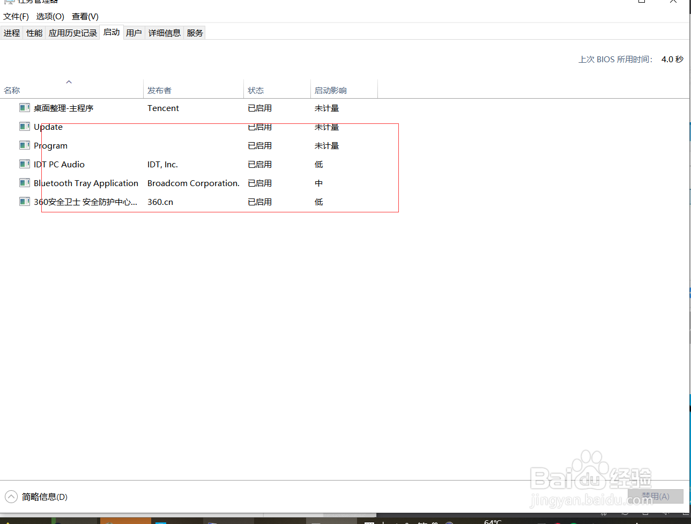691x524 pixels.
Task: Sort by the 发布者 column header
Action: tap(194, 90)
